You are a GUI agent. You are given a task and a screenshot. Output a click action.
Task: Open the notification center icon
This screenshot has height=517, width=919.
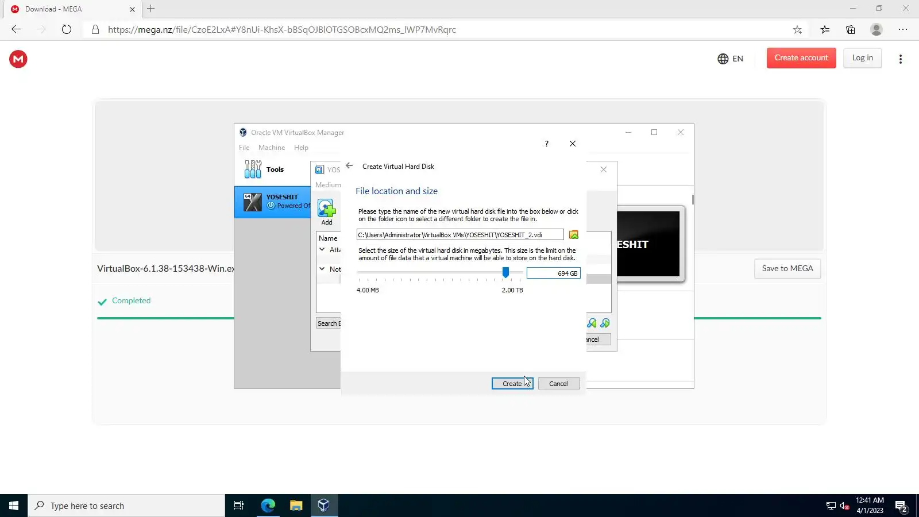901,506
